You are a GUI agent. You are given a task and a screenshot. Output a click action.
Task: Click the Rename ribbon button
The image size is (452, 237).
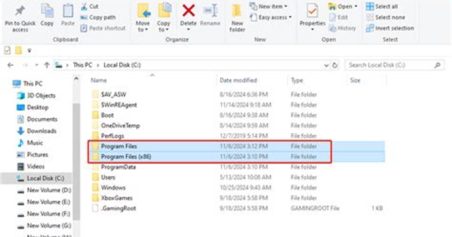point(210,15)
